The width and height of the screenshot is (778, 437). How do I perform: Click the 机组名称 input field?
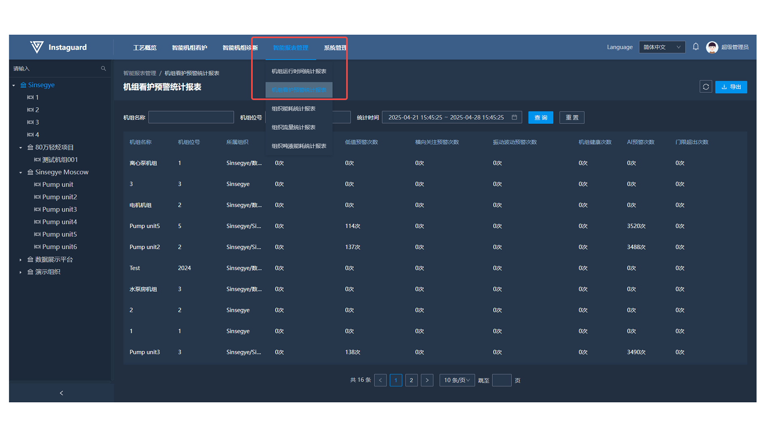[191, 117]
